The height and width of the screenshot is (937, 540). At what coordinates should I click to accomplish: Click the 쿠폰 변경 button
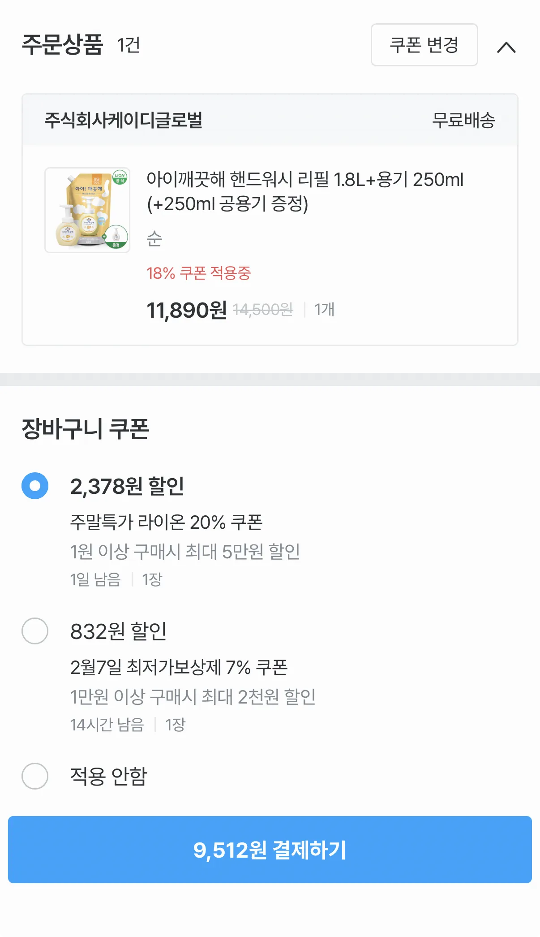point(424,45)
